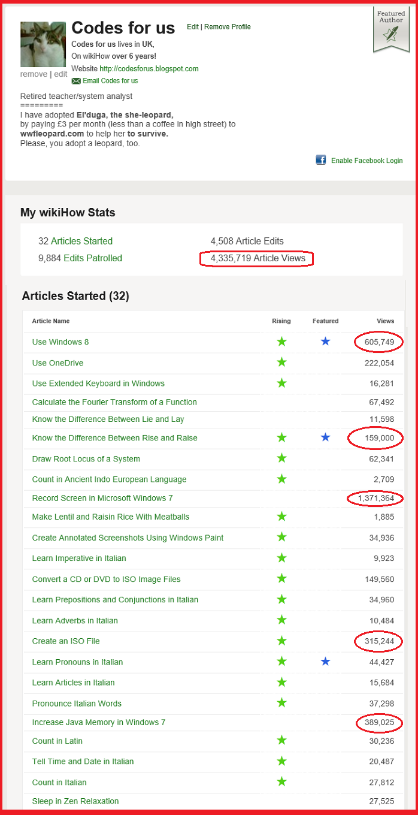The width and height of the screenshot is (418, 815).
Task: Open Make Lentil and Raisin Rice With Meatballs
Action: click(x=111, y=517)
